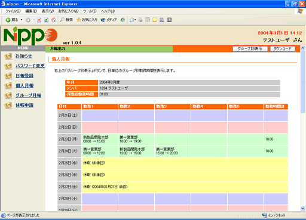This screenshot has width=306, height=220.
Task: Select the 10:30 total hours cell
Action: [276, 140]
